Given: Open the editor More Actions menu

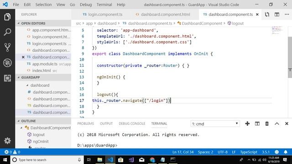Looking at the screenshot, I should (287, 14).
